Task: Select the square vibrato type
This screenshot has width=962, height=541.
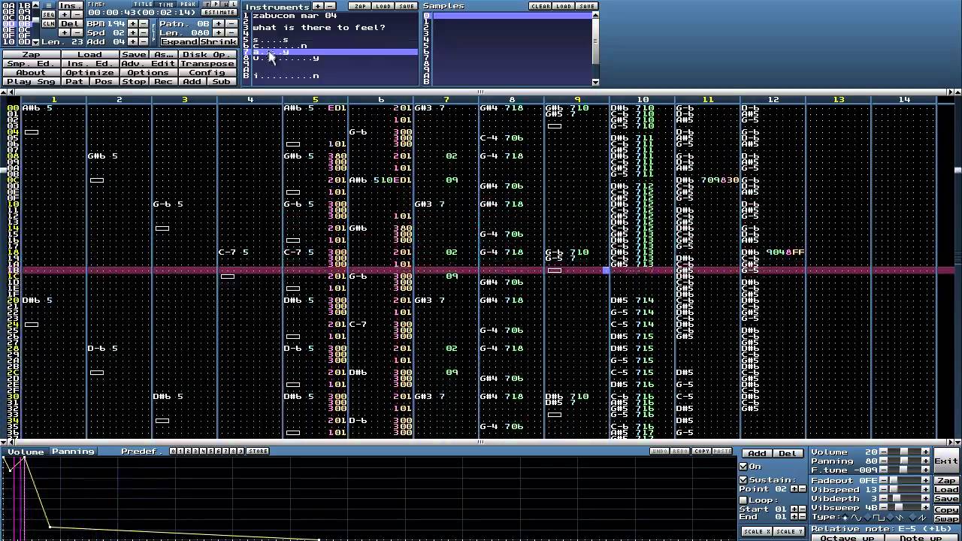Action: (x=874, y=518)
